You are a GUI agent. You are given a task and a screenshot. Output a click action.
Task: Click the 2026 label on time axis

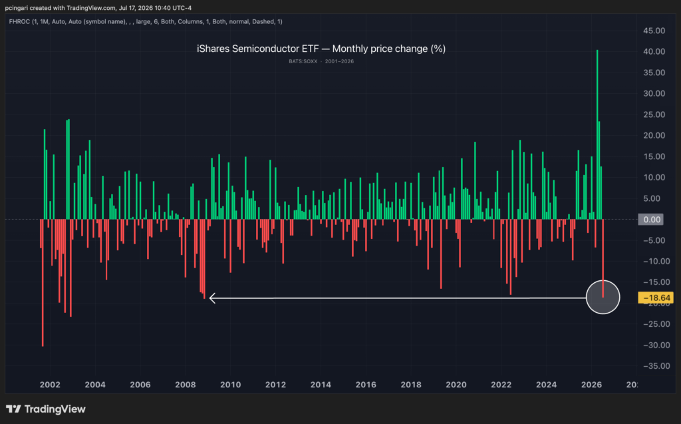click(591, 385)
